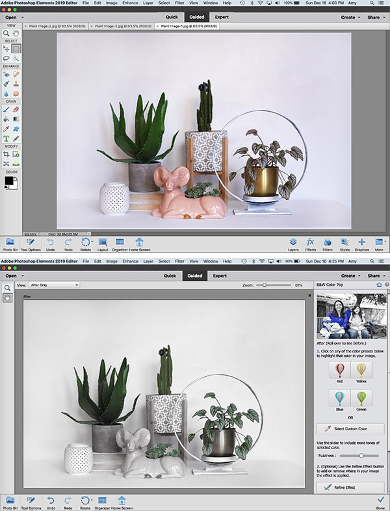The height and width of the screenshot is (511, 390).
Task: Click the Refine Effect button
Action: (350, 488)
